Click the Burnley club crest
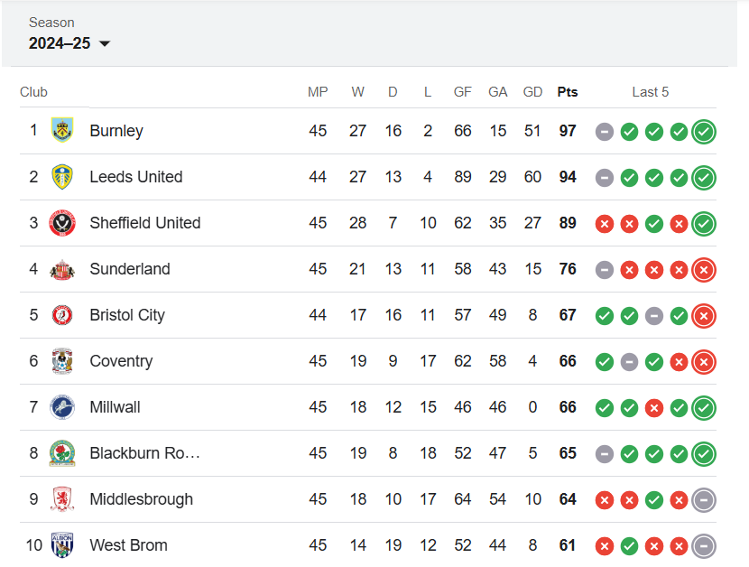Image resolution: width=749 pixels, height=567 pixels. (x=62, y=131)
